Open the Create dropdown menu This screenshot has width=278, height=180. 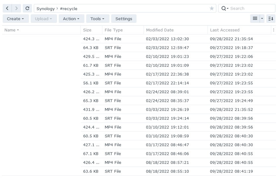(x=16, y=19)
